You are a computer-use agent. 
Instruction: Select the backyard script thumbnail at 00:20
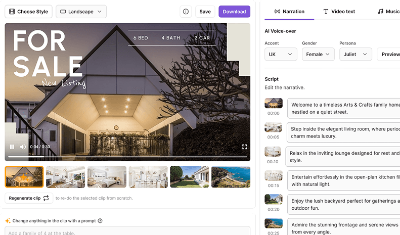[274, 199]
